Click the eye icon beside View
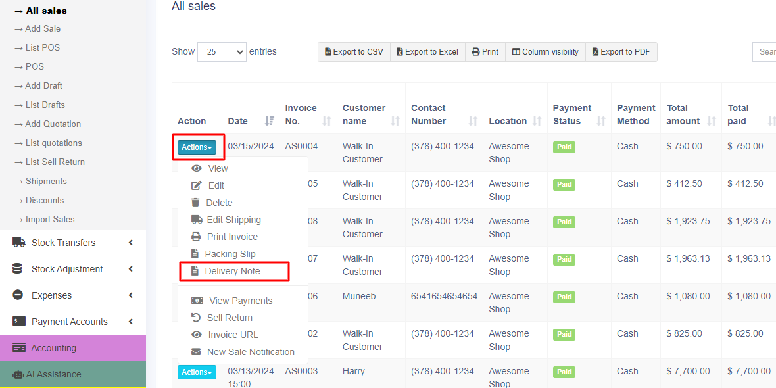 [x=196, y=168]
